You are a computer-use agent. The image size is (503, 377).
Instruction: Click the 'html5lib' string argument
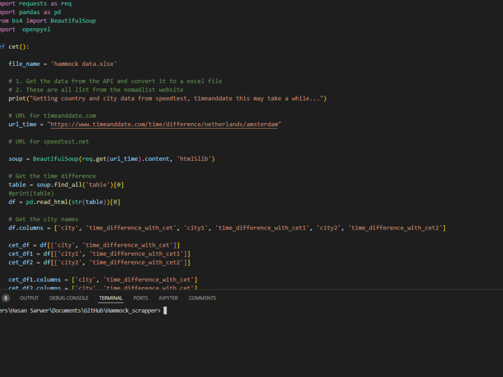[x=194, y=159]
